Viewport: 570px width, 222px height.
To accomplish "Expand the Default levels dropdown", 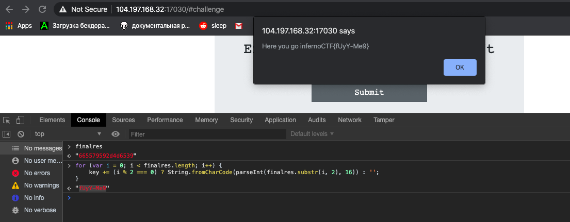I will click(x=312, y=134).
